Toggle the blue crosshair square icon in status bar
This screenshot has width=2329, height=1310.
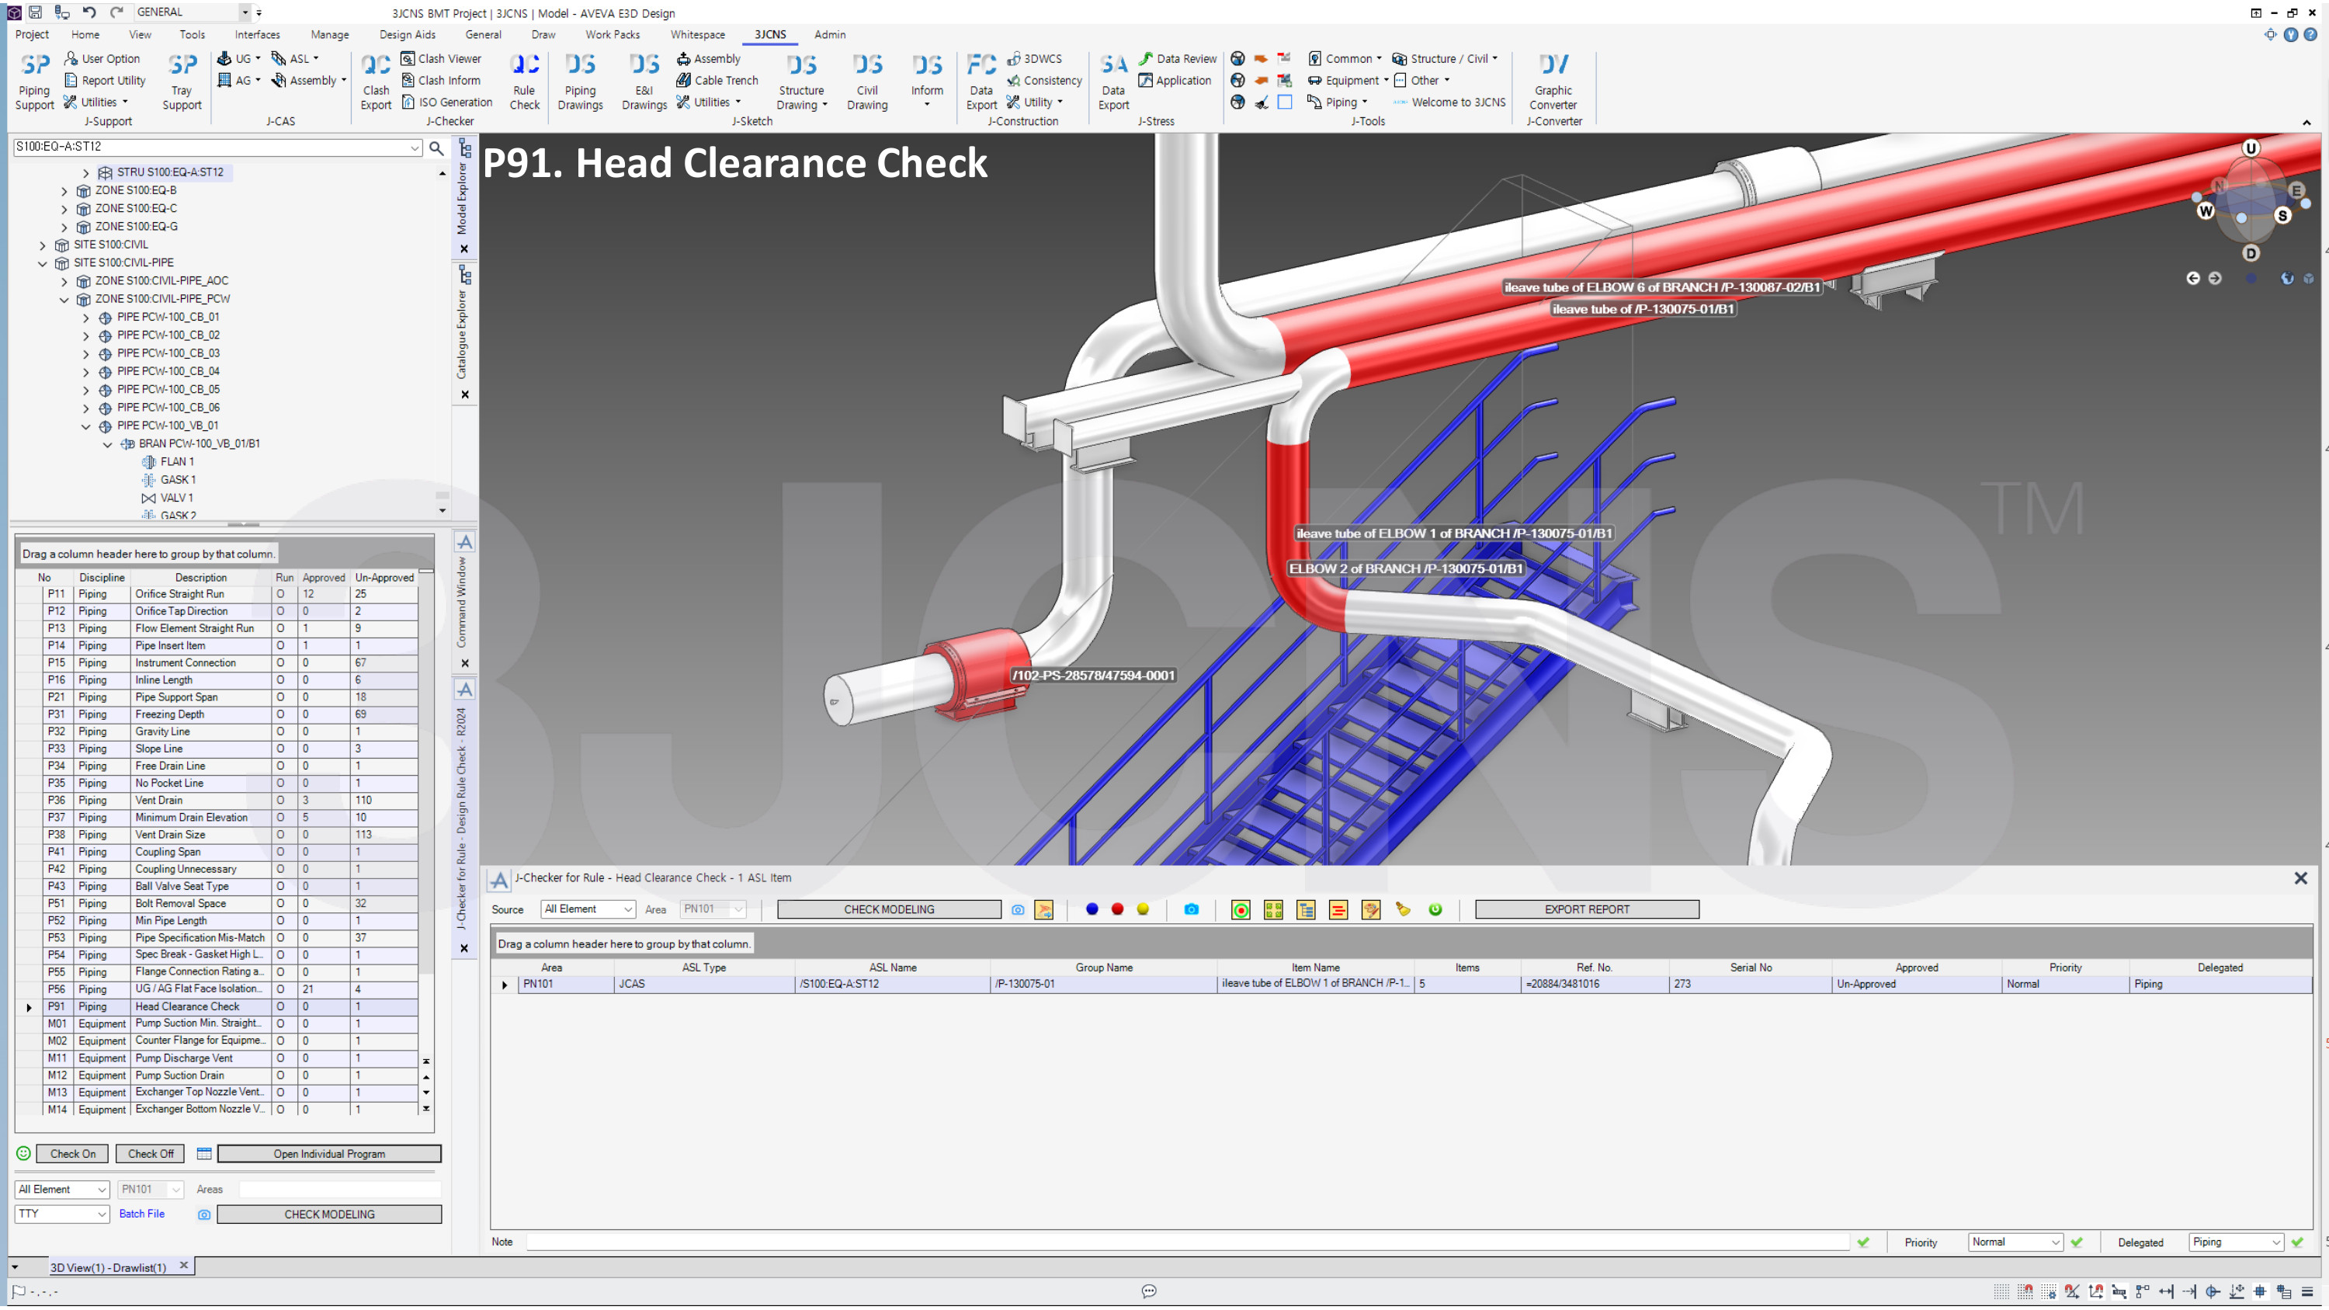[2260, 1292]
